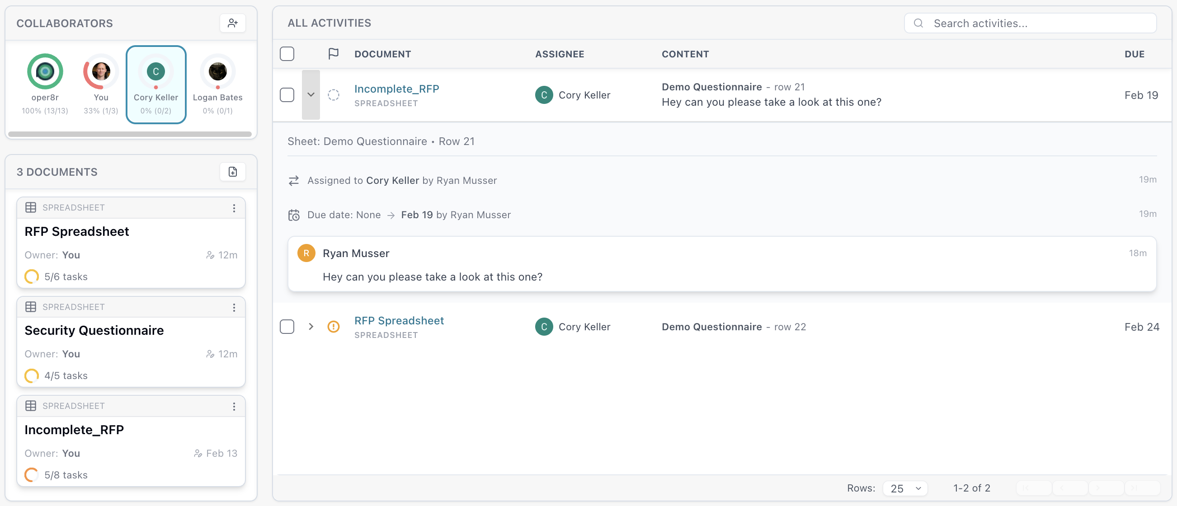Toggle the select-all checkbox in the activities header
Viewport: 1177px width, 506px height.
pos(287,53)
